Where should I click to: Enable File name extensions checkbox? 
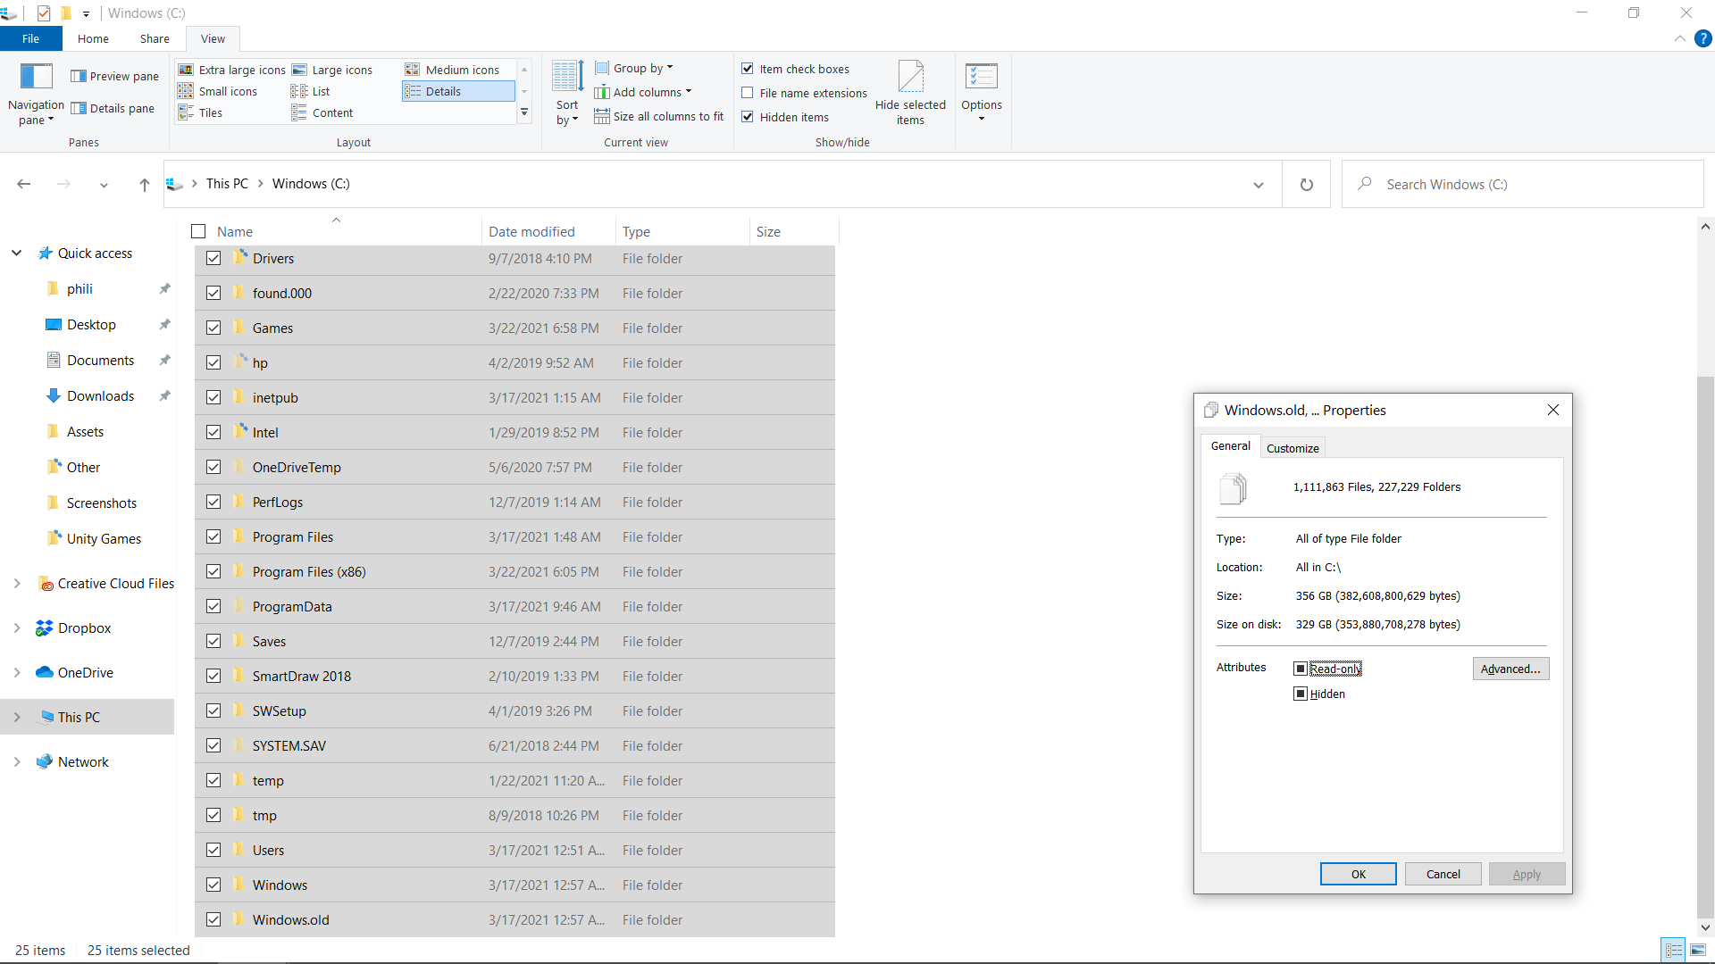(x=748, y=93)
